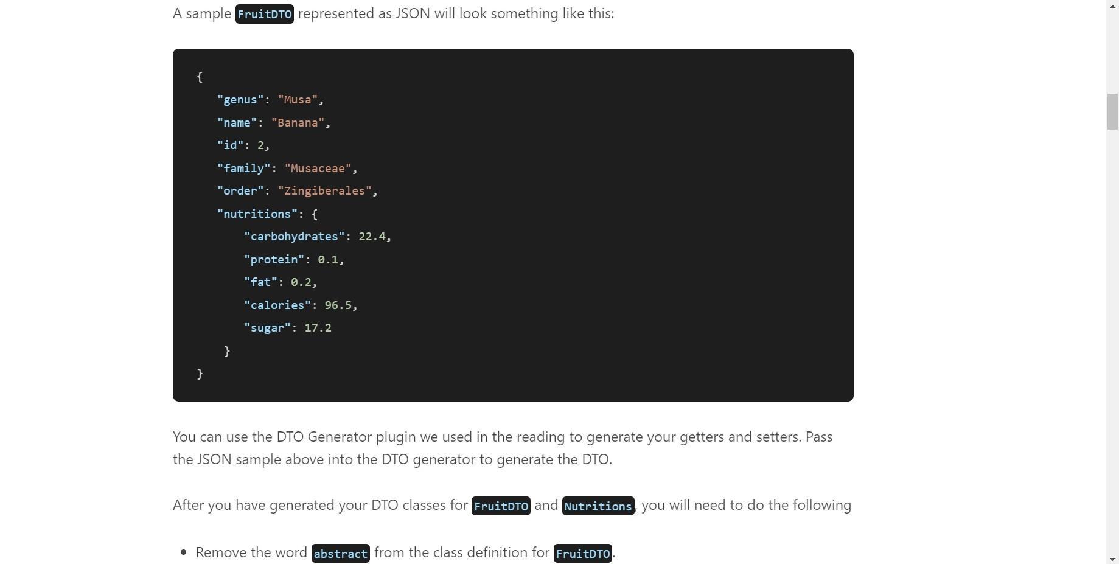
Task: Click the scrollbar down arrow
Action: 1112,559
